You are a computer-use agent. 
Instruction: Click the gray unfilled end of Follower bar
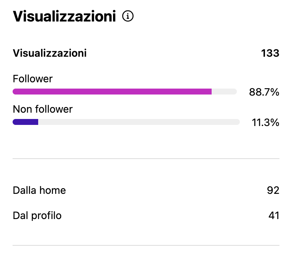[x=224, y=92]
